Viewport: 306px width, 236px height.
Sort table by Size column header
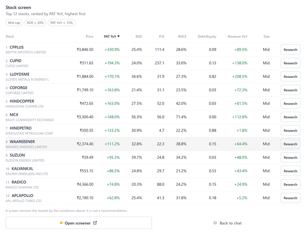(267, 36)
